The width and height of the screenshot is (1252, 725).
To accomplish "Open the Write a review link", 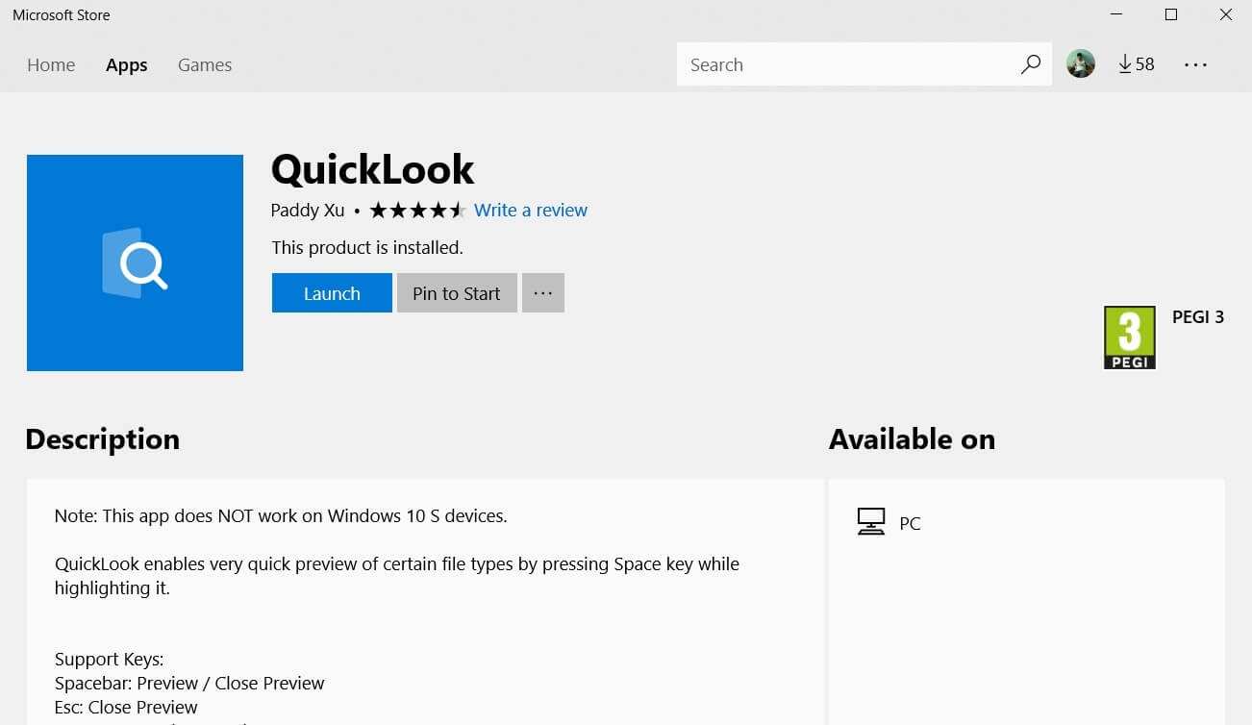I will pos(531,211).
